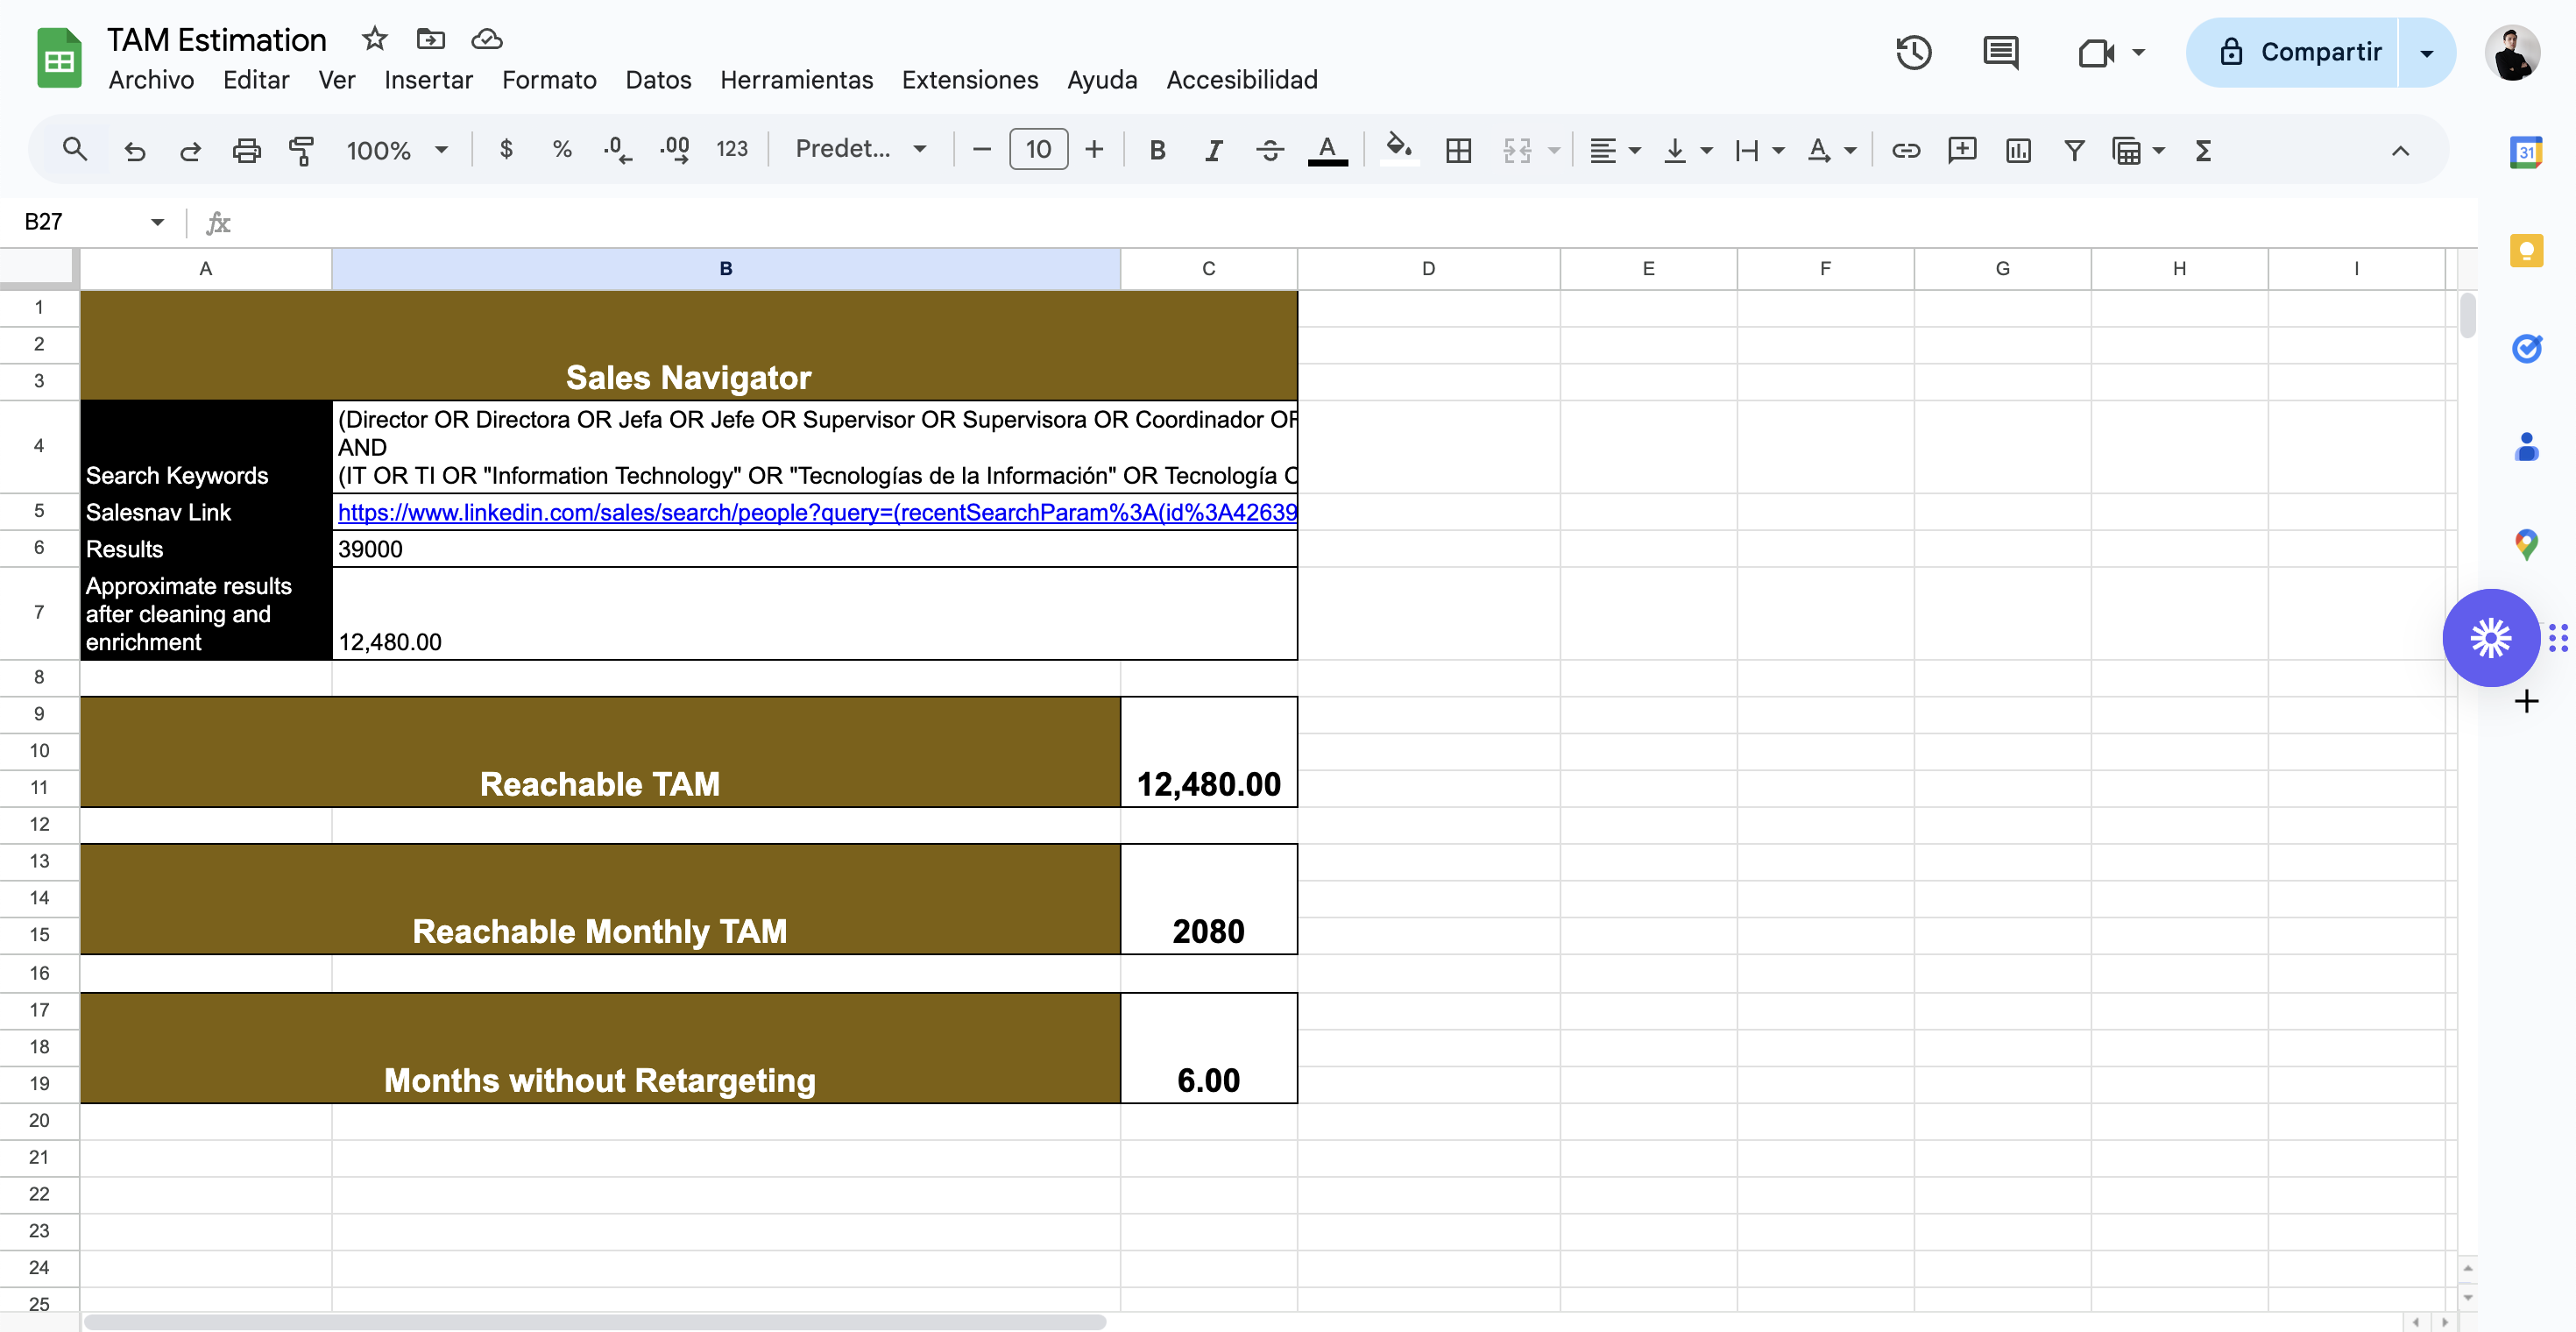Open filter views table dropdown
2576x1332 pixels.
coord(2138,150)
